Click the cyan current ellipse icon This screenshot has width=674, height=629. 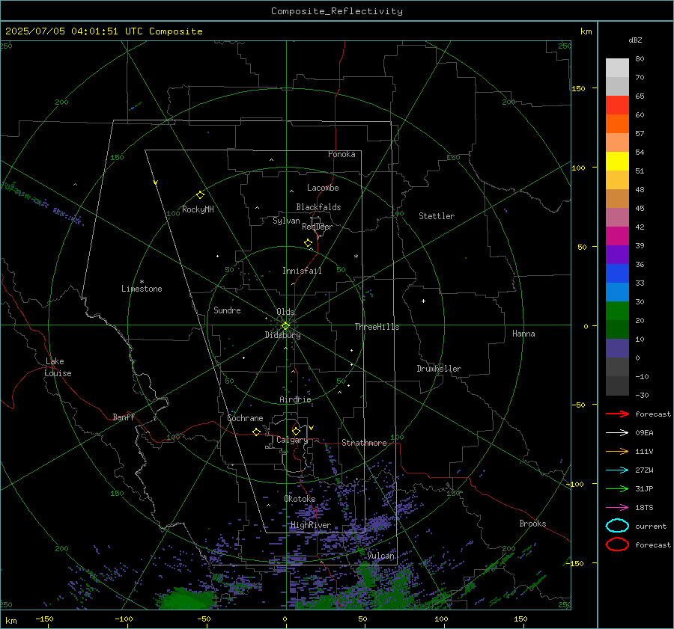pyautogui.click(x=617, y=526)
